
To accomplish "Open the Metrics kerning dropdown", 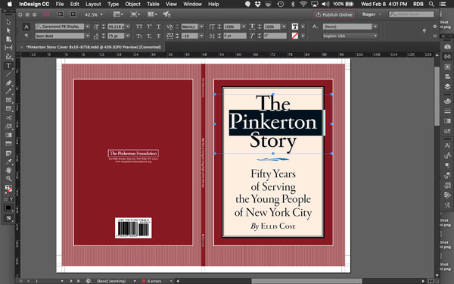I will (202, 27).
